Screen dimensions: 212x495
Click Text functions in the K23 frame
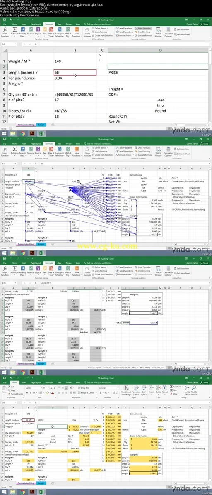click(x=45, y=270)
